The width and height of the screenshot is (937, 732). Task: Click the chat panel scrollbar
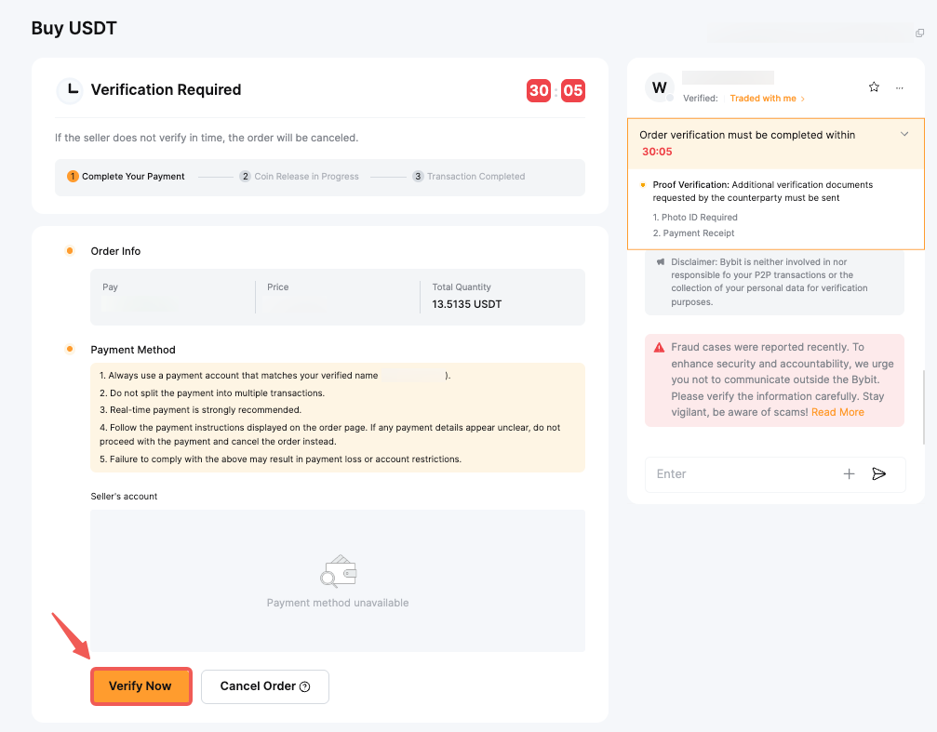pyautogui.click(x=923, y=398)
